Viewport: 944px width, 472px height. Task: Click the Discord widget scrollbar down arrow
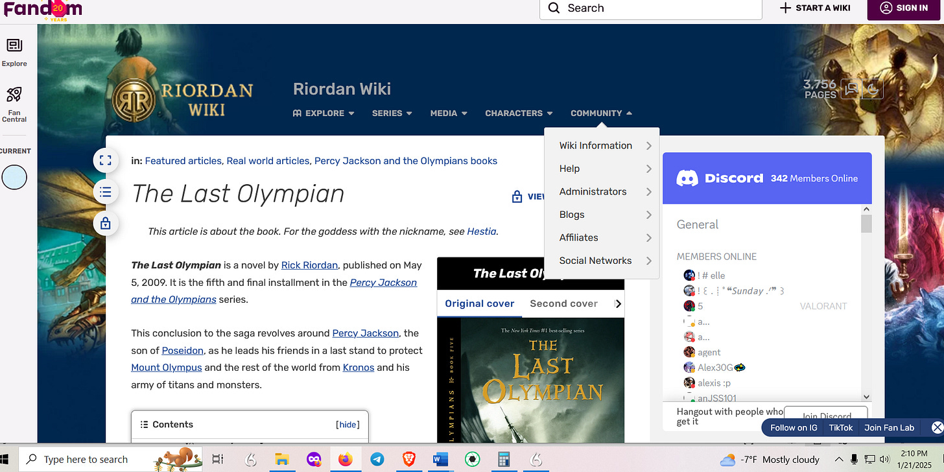pos(866,397)
